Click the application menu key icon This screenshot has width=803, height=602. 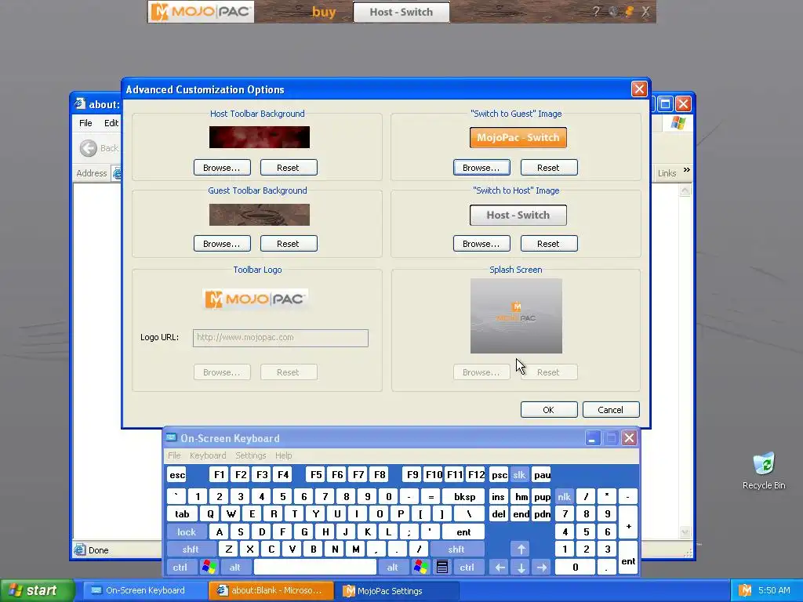click(x=442, y=568)
